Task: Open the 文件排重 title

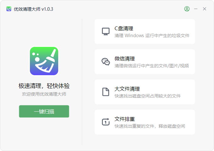Action: (125, 119)
